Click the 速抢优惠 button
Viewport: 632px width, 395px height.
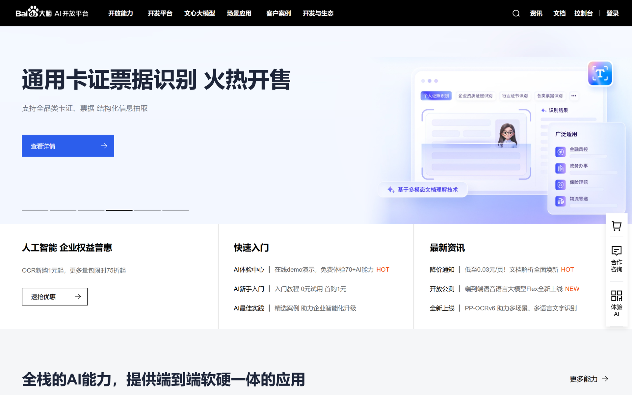click(x=55, y=297)
